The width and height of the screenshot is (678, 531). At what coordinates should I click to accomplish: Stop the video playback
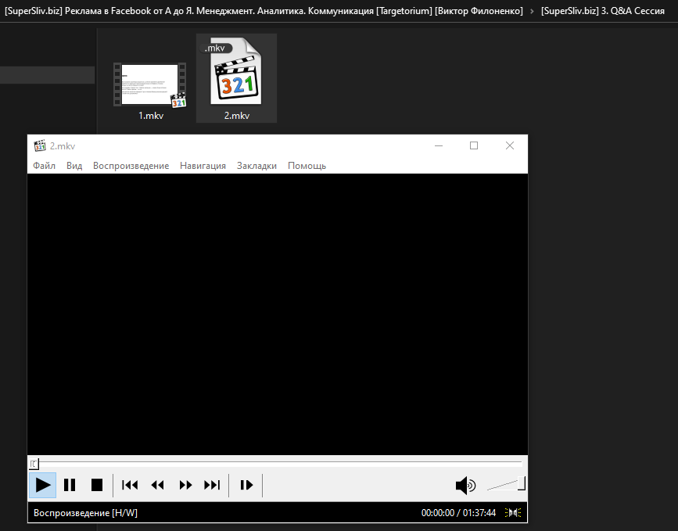(97, 485)
